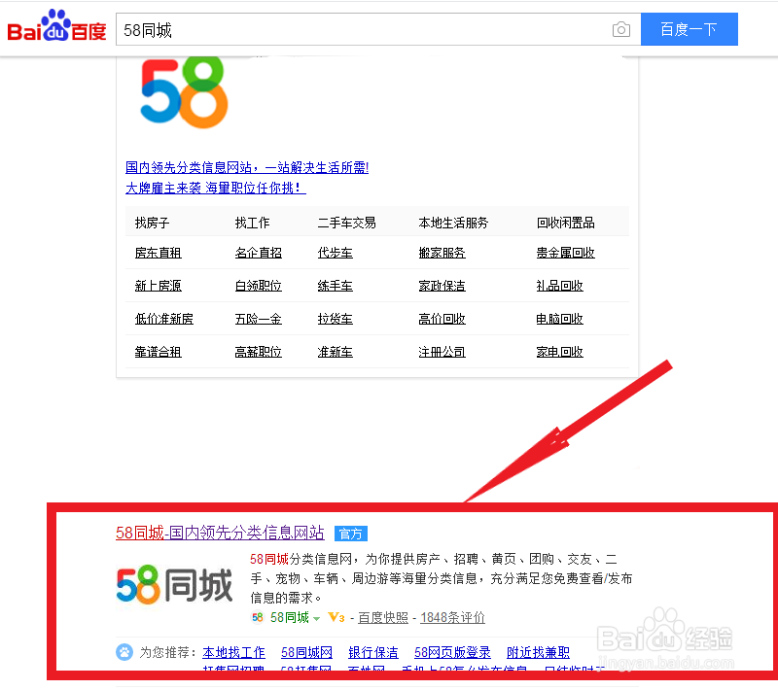Screen dimensions: 778x690
Task: Open the 白领职位 link
Action: [259, 286]
